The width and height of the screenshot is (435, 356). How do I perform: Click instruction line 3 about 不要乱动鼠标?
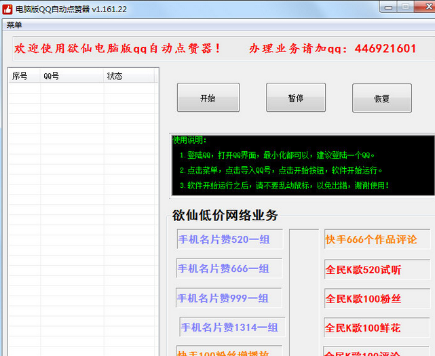pyautogui.click(x=284, y=185)
